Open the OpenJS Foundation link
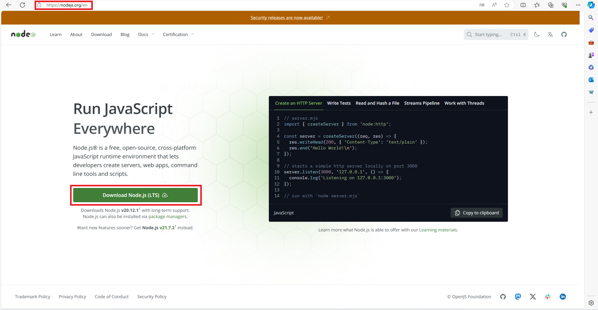The image size is (598, 310). coord(469,297)
